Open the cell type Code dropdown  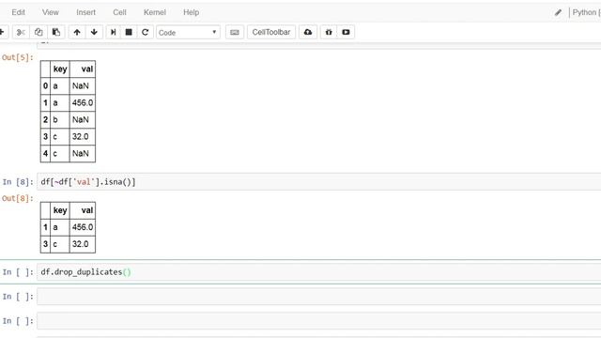(188, 32)
